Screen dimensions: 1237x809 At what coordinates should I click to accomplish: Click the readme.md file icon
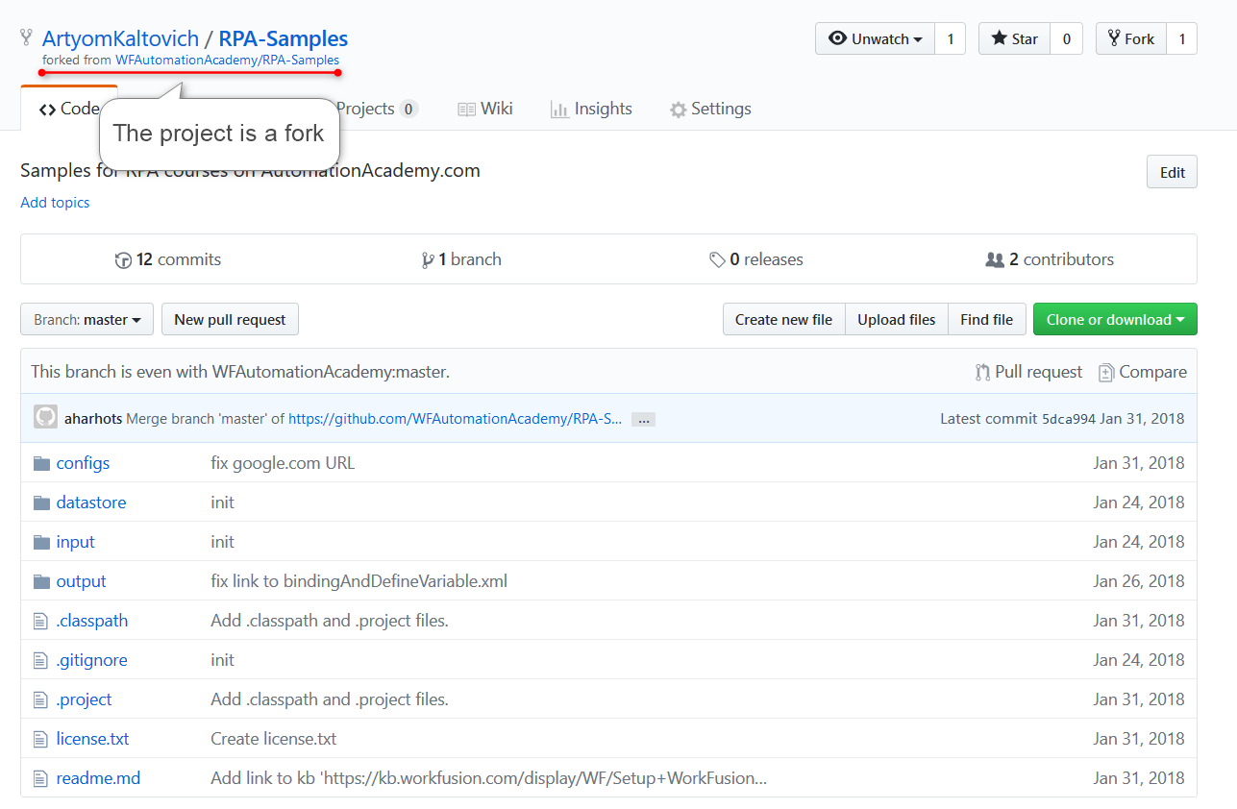40,778
